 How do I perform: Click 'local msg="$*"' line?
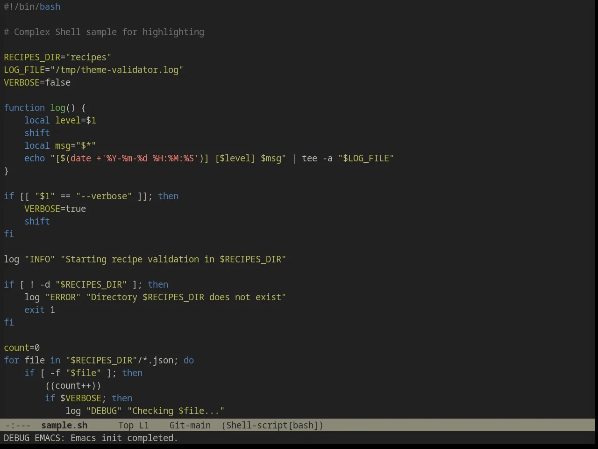(x=60, y=145)
